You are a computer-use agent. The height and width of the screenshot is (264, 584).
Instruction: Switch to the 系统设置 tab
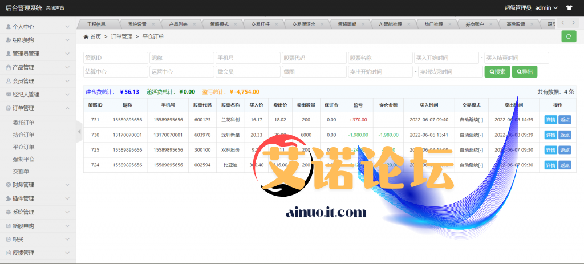(137, 24)
